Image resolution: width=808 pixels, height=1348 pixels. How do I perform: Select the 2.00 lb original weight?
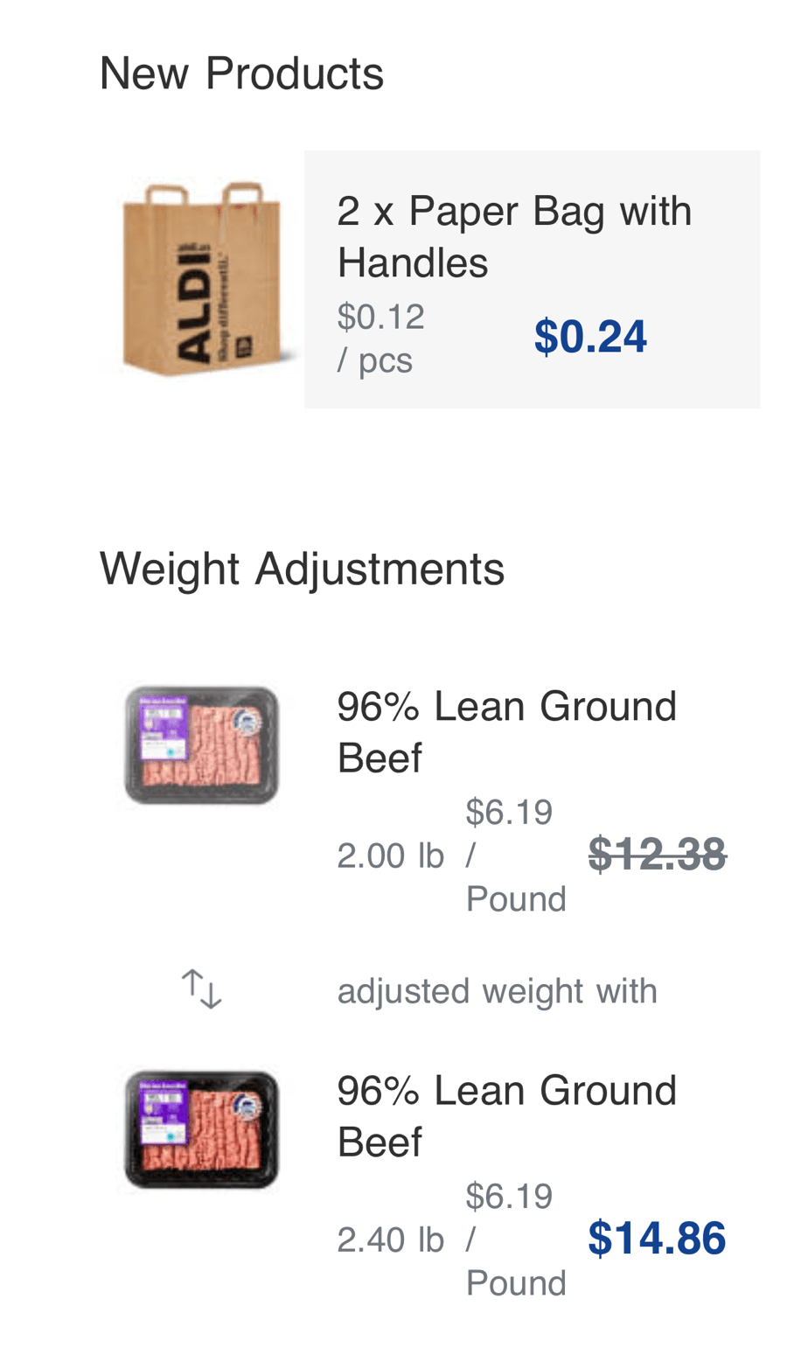[390, 856]
